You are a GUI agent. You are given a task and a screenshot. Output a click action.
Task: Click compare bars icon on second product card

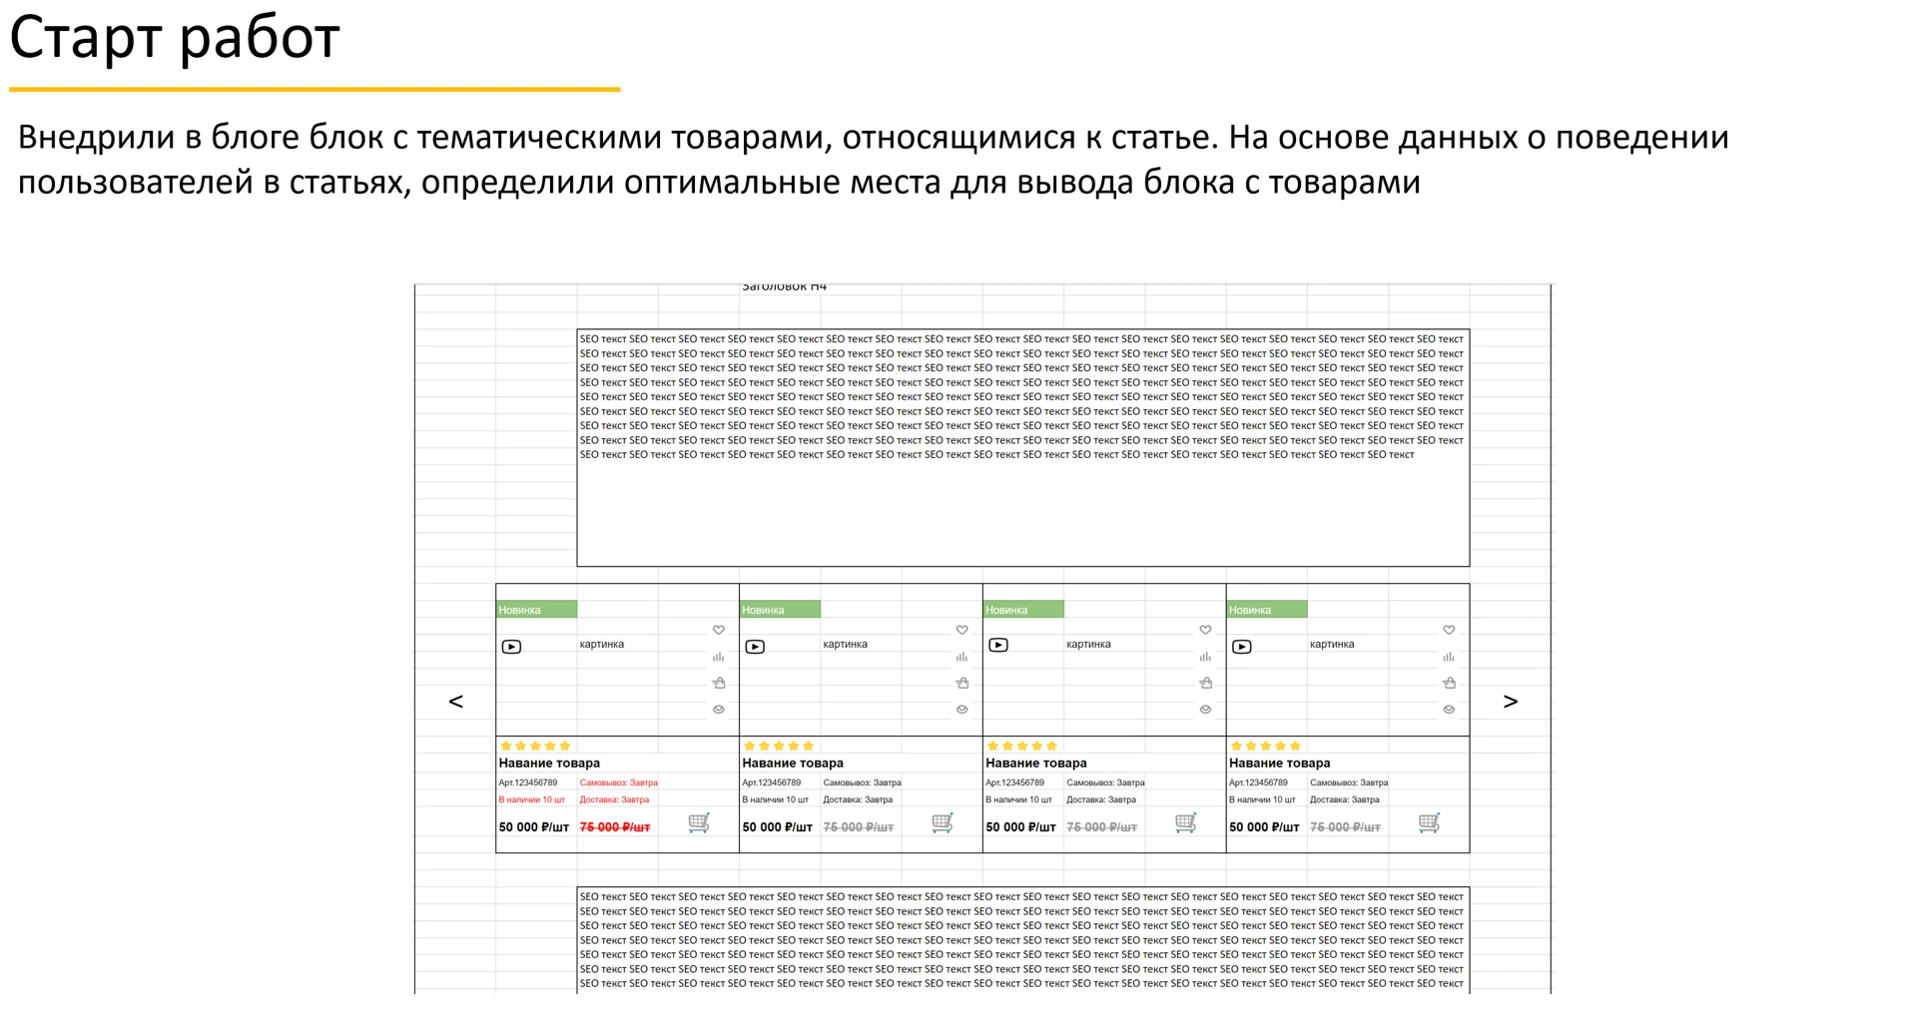(962, 657)
